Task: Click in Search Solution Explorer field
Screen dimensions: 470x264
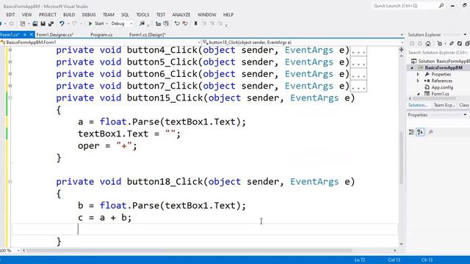Action: click(438, 53)
